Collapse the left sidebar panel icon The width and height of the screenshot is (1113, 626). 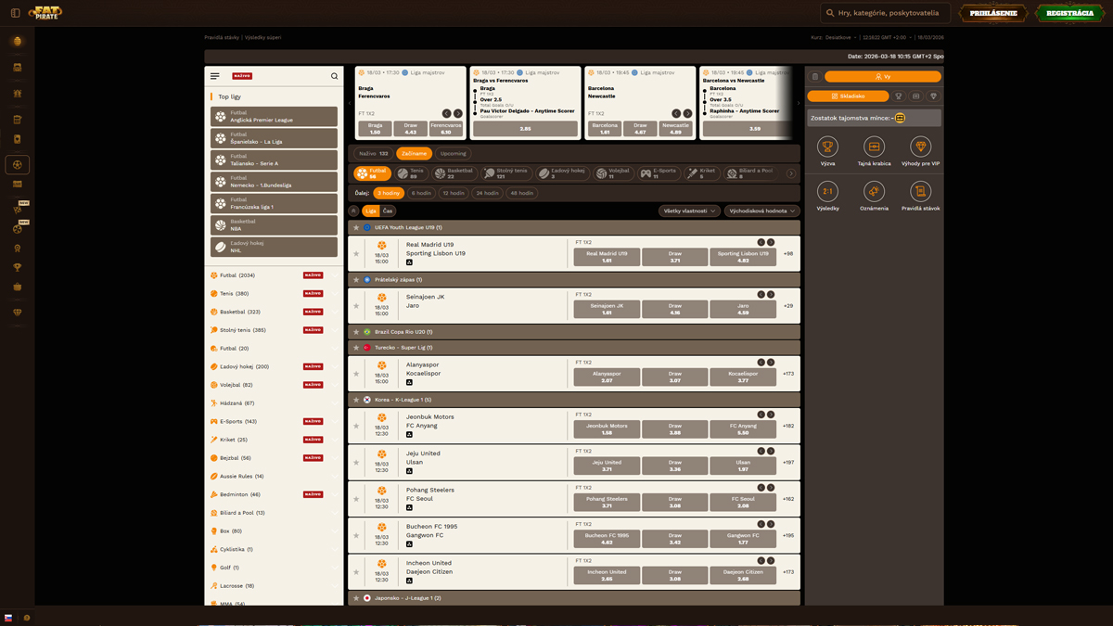click(x=15, y=13)
